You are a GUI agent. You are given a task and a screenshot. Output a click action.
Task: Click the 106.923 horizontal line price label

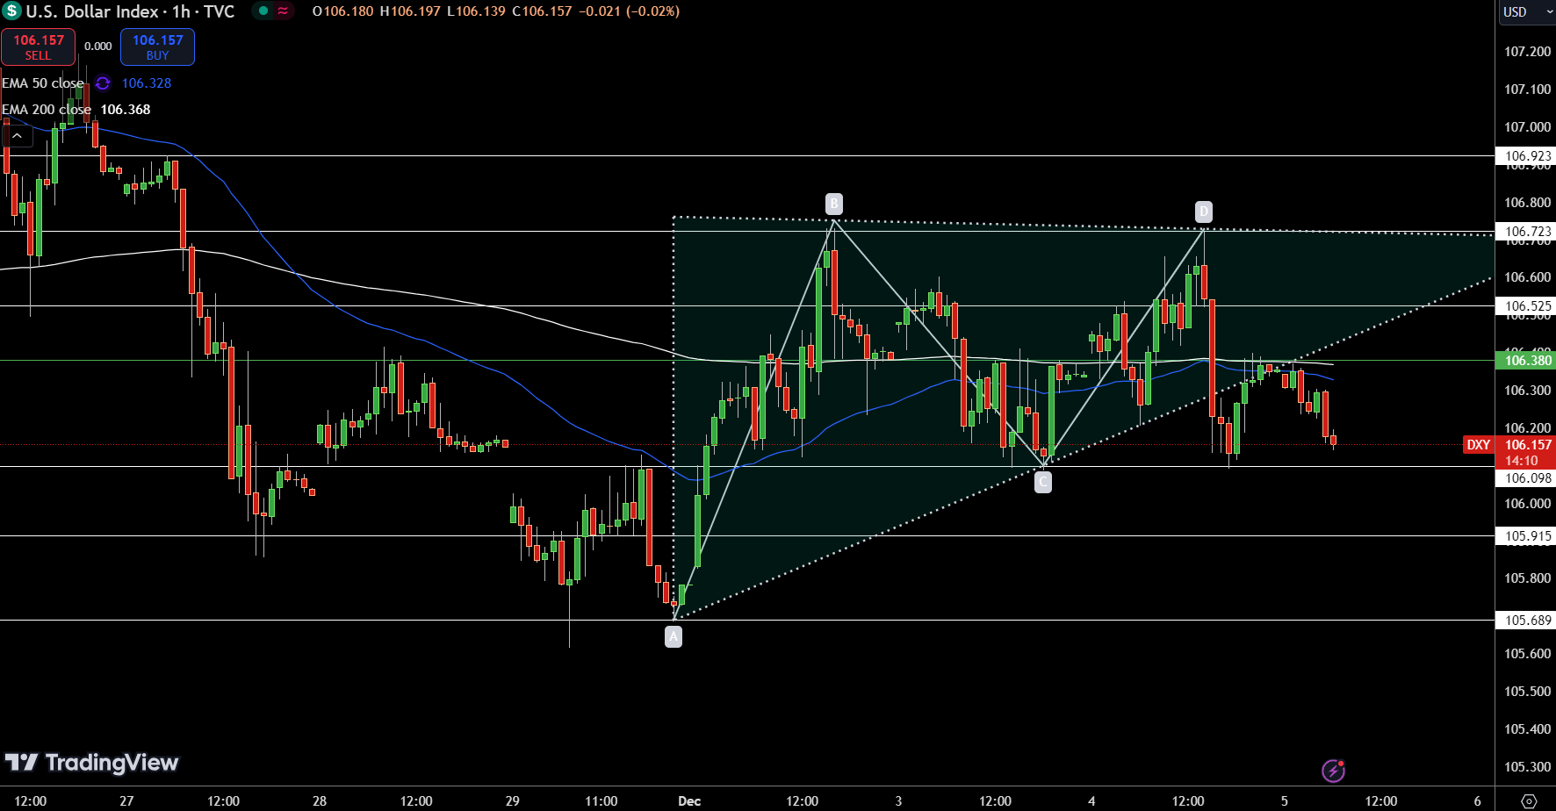1526,156
